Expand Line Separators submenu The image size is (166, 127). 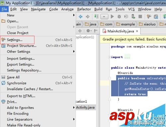tap(38, 119)
